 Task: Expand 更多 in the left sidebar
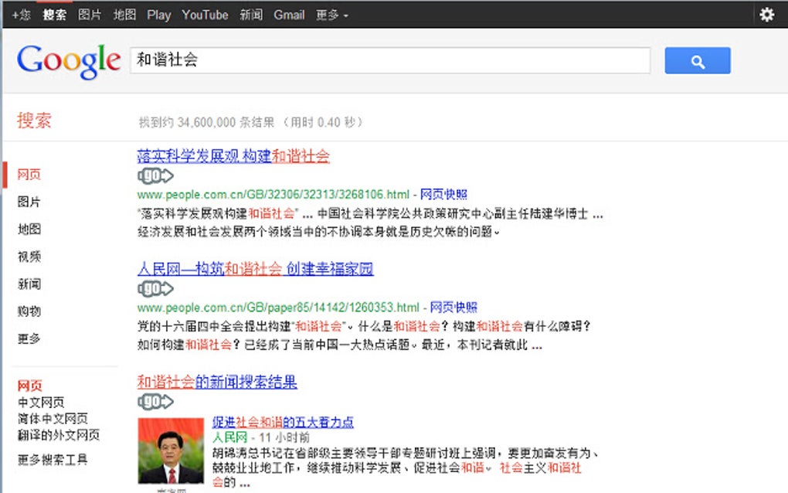coord(28,338)
